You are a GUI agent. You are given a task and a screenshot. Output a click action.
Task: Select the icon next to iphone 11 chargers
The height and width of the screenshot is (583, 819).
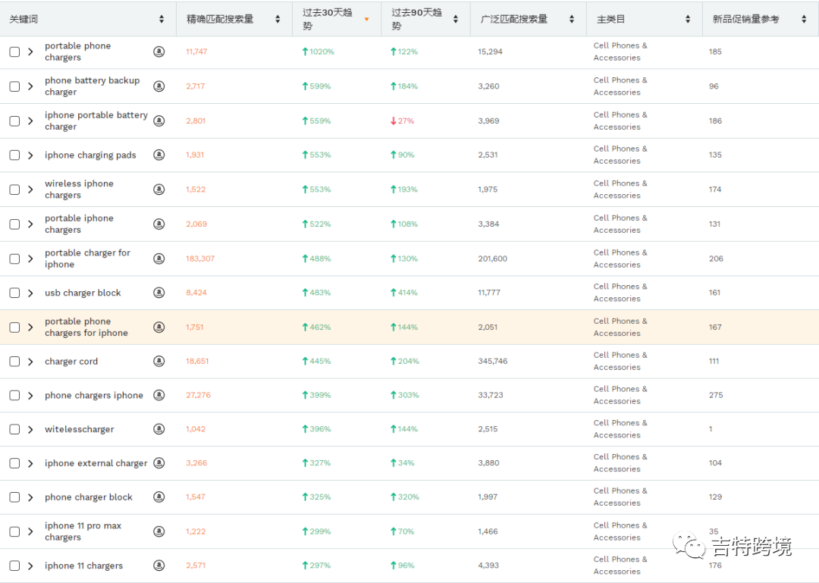[158, 566]
